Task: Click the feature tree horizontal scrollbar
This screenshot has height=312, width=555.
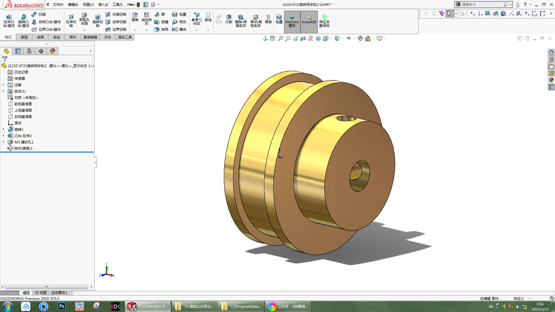Action: pos(47,287)
